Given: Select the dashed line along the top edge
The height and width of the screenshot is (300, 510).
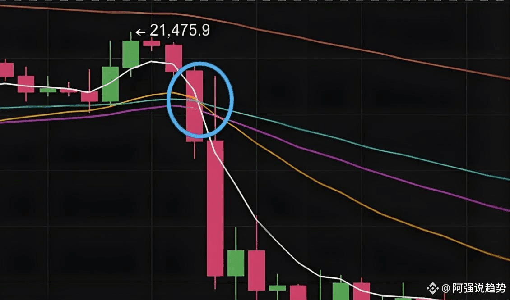Looking at the screenshot, I should tap(255, 1).
